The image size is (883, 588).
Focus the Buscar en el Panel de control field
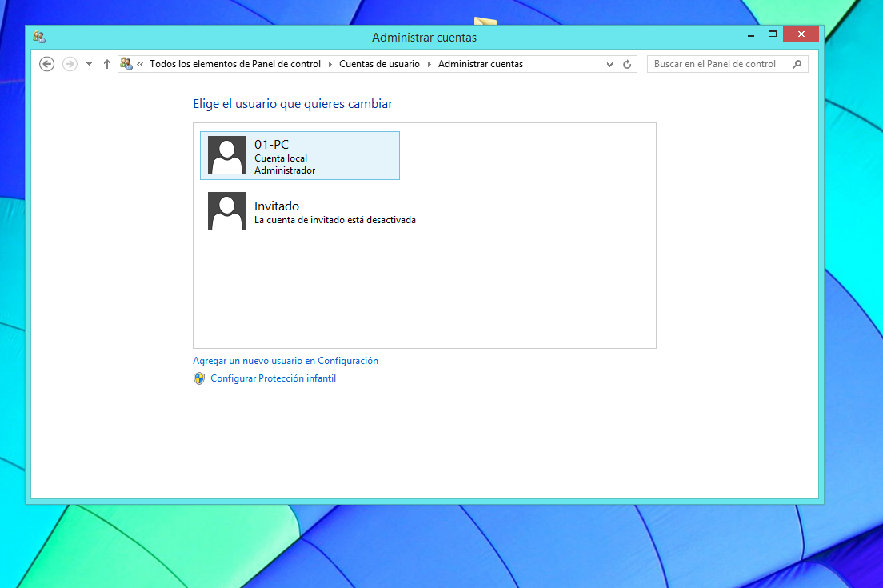[x=716, y=64]
